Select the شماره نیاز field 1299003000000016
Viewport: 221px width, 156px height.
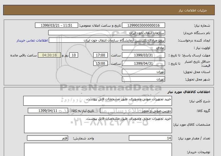143,25
